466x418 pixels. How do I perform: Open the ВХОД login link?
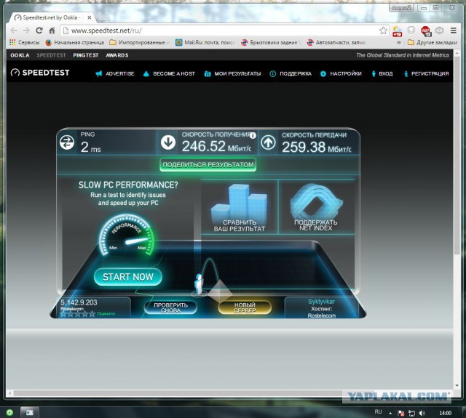click(382, 73)
